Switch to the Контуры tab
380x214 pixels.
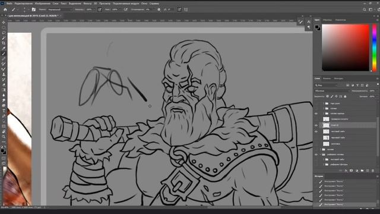[x=338, y=78]
